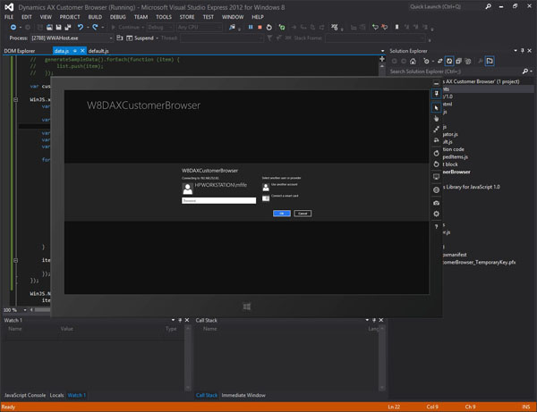Rotate simulator clockwise

pos(437,153)
